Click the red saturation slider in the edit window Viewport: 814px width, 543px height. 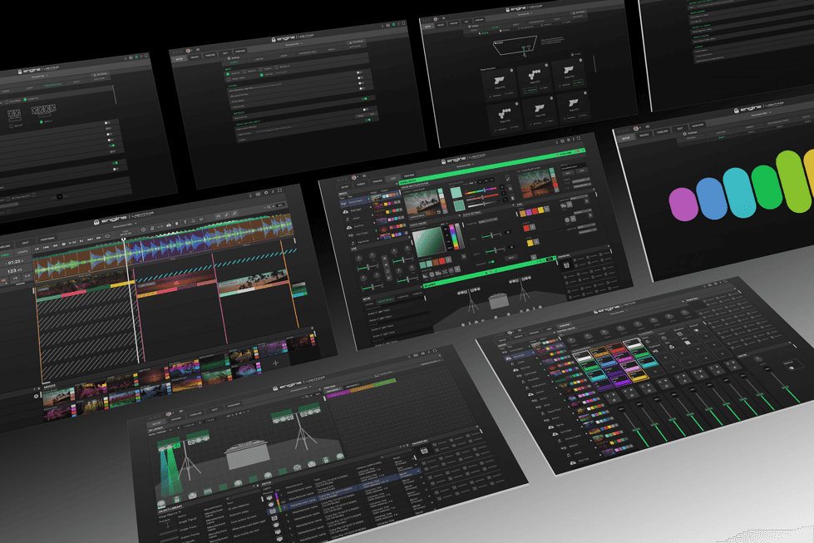point(481,197)
